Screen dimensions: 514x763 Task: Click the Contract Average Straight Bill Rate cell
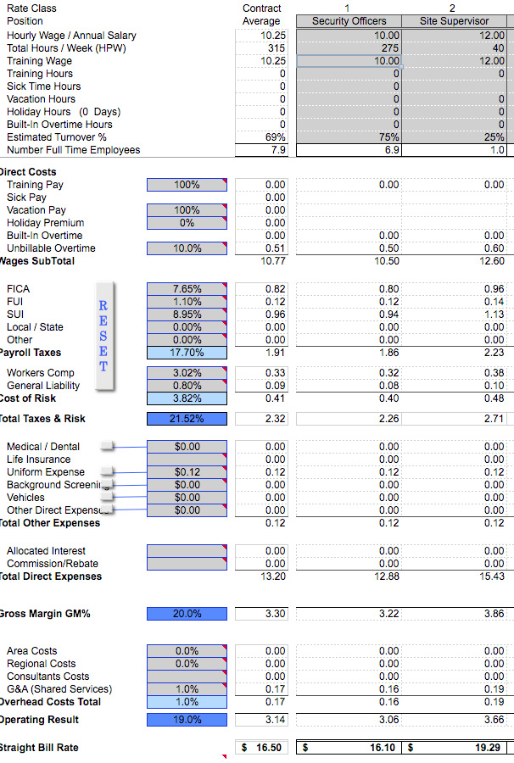click(261, 748)
